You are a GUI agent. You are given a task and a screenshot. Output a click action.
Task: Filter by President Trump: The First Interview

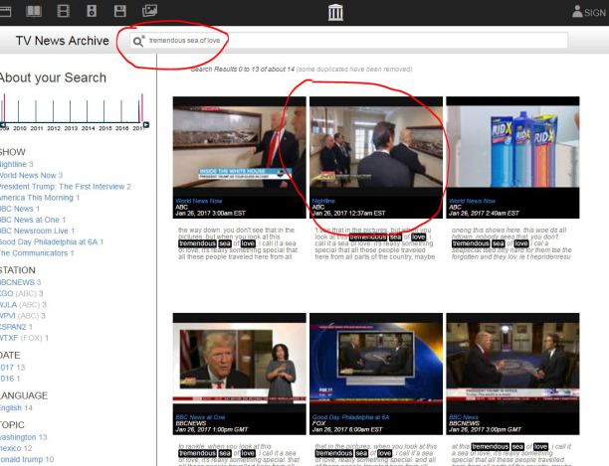tap(62, 187)
